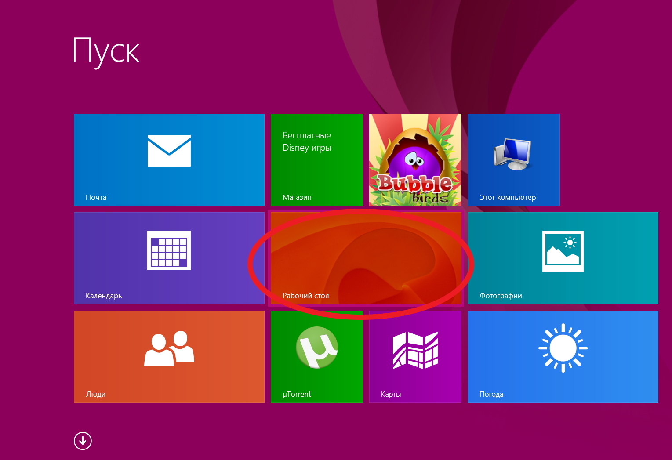The height and width of the screenshot is (460, 672).
Task: Click the Calendar grid icon
Action: 169,250
